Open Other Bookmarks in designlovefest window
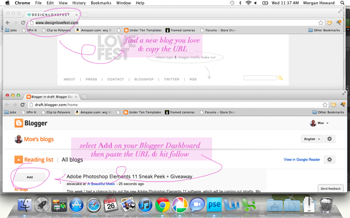The height and width of the screenshot is (218, 350). click(324, 30)
